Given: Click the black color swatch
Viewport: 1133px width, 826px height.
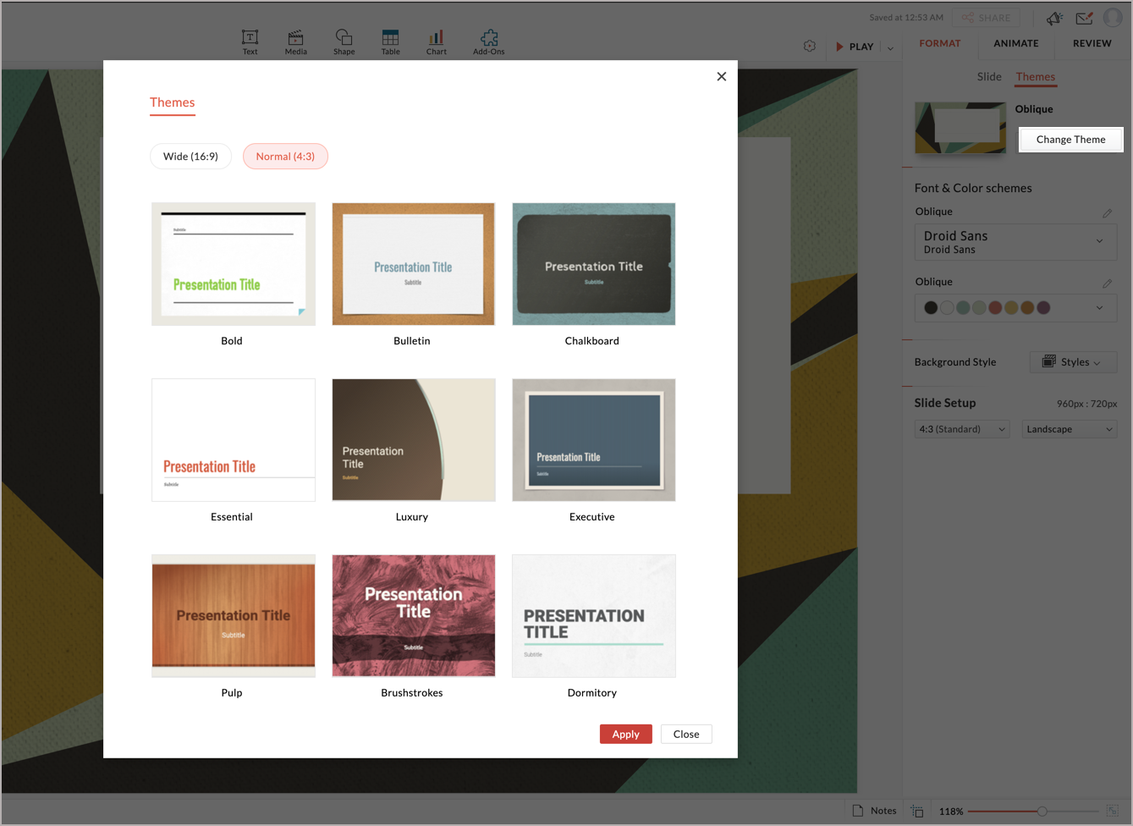Looking at the screenshot, I should click(931, 308).
